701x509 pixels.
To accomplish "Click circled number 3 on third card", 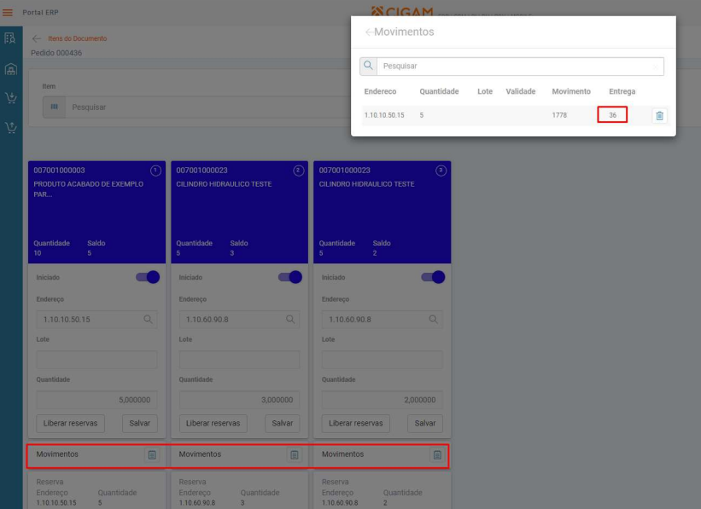I will 441,171.
